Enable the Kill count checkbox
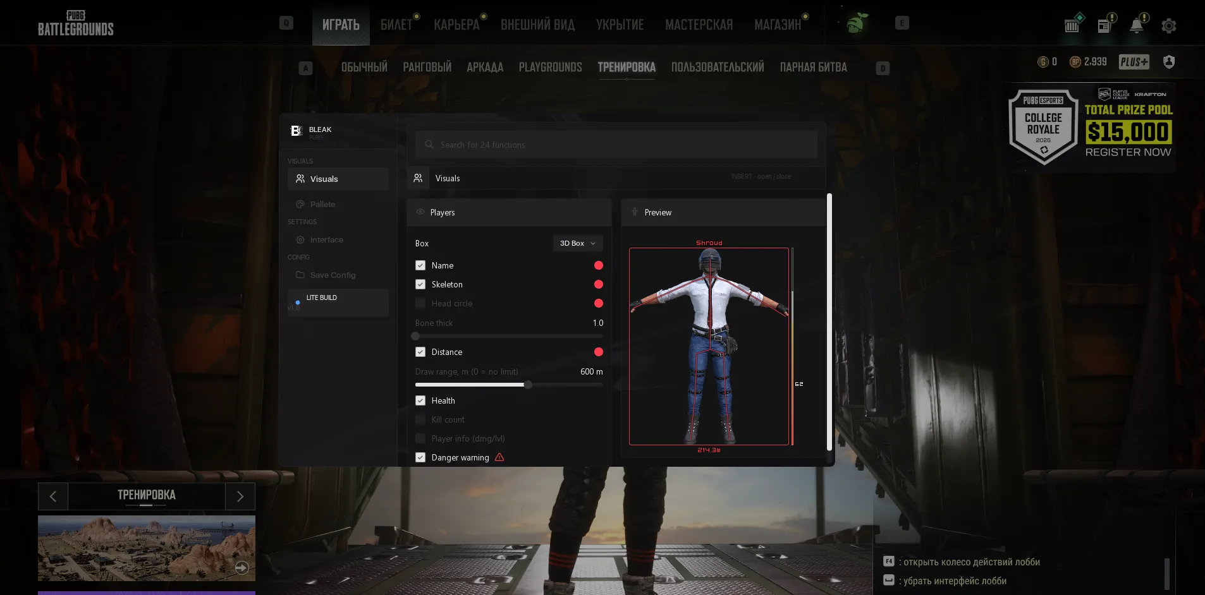1205x595 pixels. tap(420, 419)
